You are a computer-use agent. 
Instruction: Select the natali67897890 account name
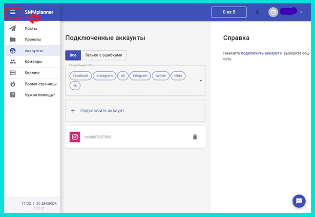[x=98, y=137]
